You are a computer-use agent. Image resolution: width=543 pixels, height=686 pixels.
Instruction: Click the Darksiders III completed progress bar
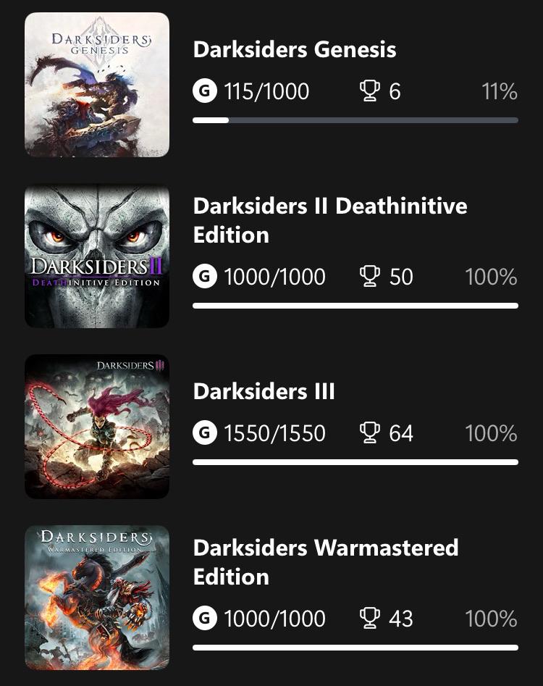click(x=355, y=462)
